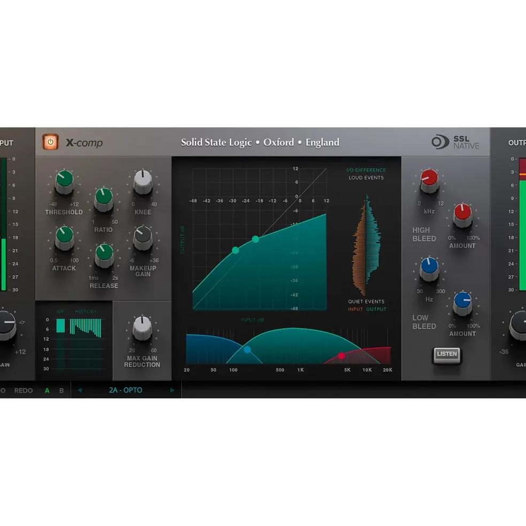This screenshot has width=526, height=526.
Task: Click the Low Bleed Hz frequency knob
Action: [429, 269]
